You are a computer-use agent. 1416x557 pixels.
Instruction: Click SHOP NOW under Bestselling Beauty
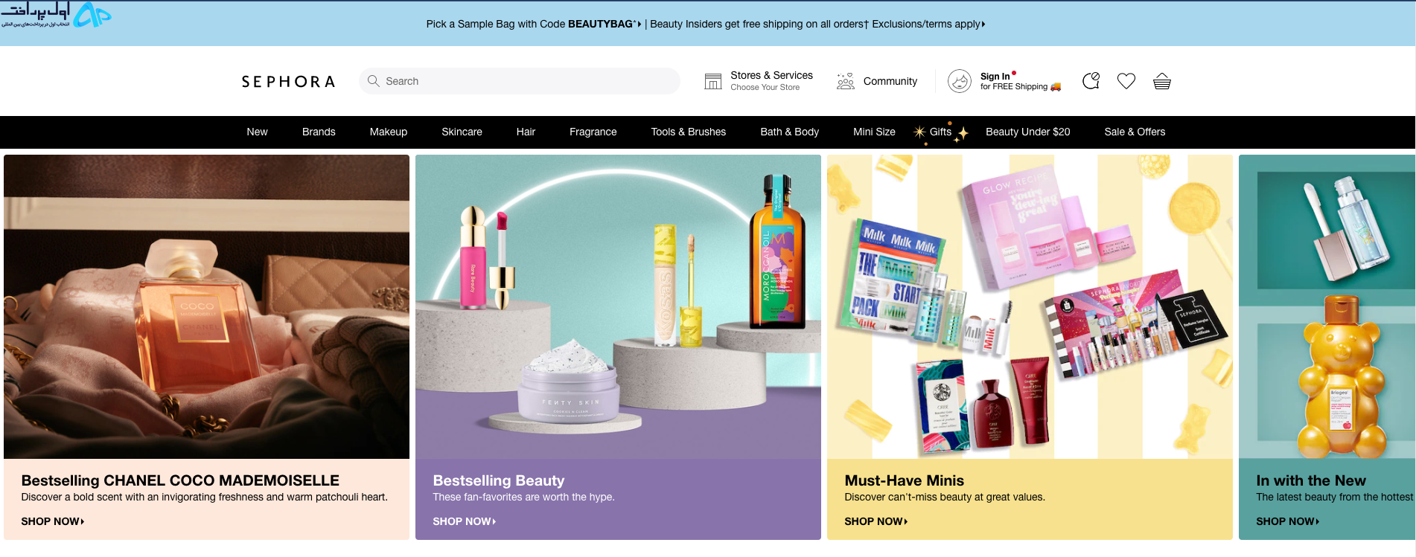465,521
